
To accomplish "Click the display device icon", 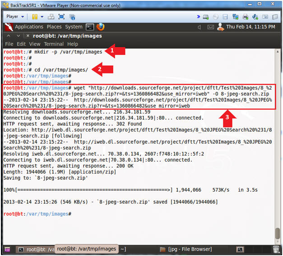I will (x=265, y=17).
